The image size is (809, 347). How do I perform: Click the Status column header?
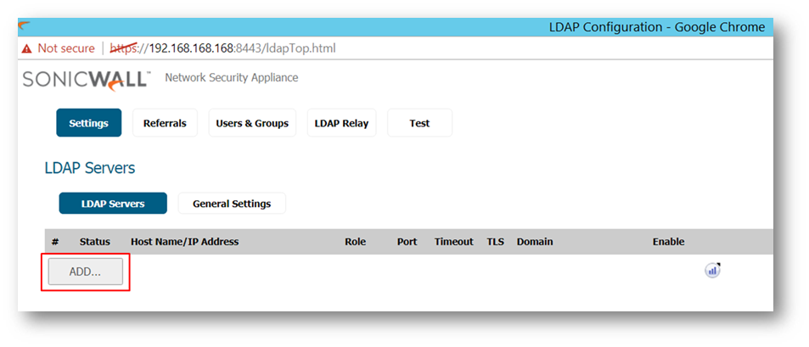point(95,242)
